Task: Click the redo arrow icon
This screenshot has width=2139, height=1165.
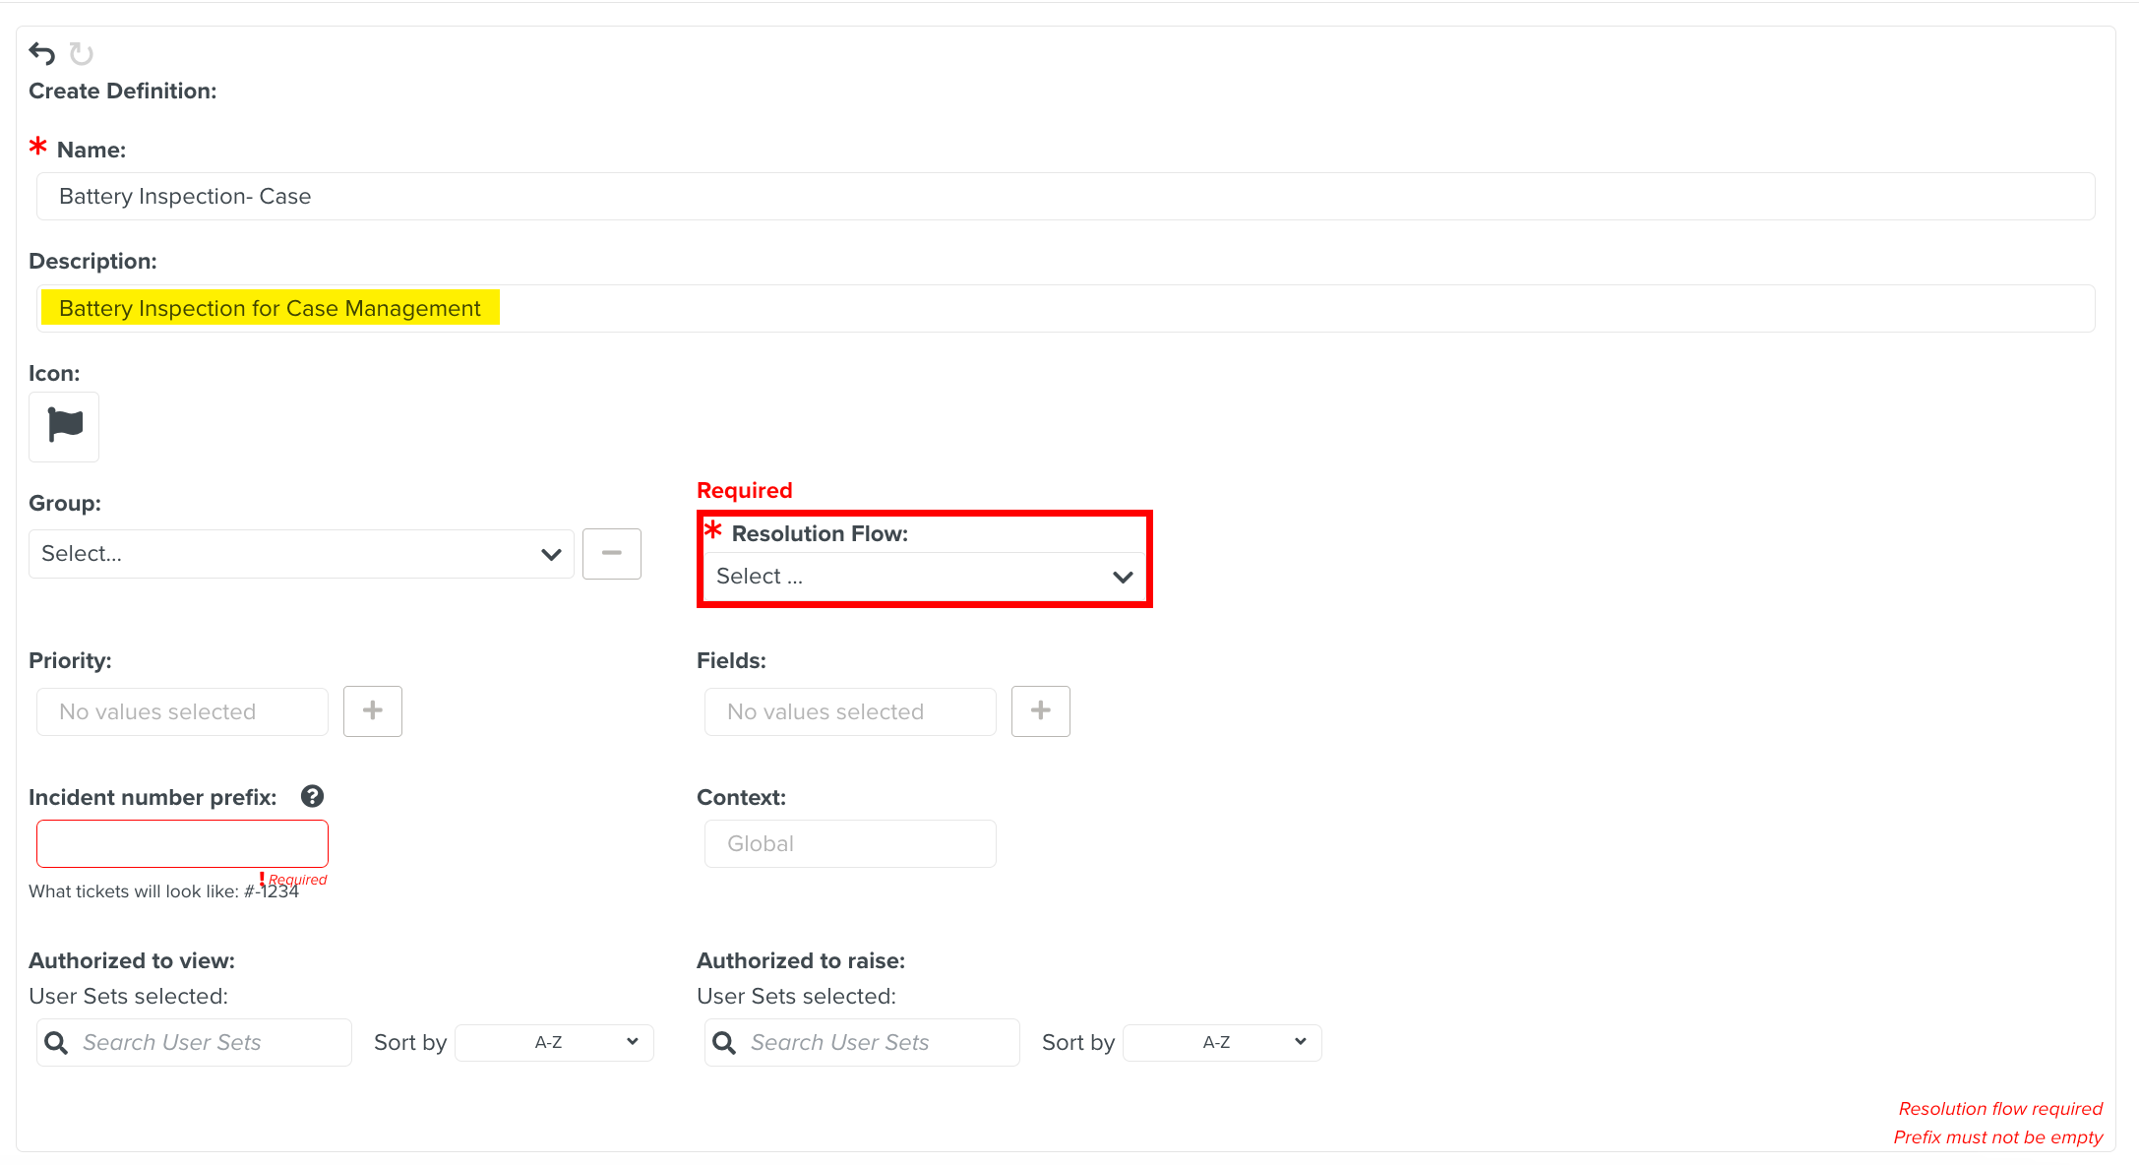Action: [82, 54]
